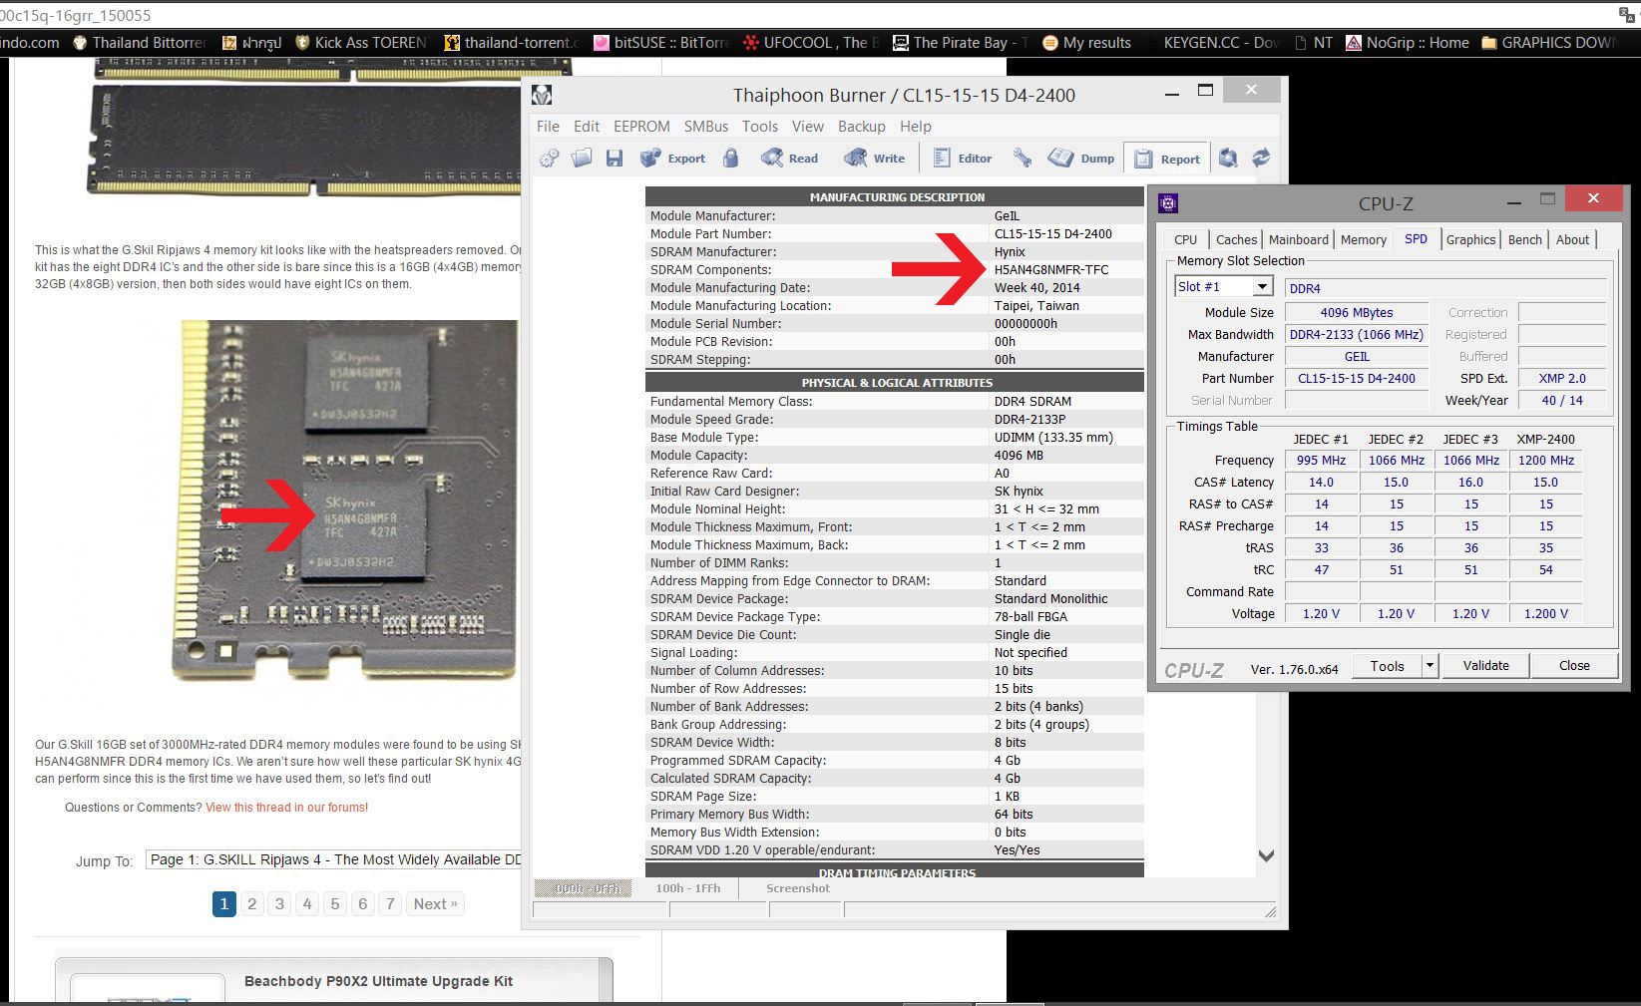
Task: Click the gear settings icon in Thaiphoon toolbar
Action: [x=549, y=159]
